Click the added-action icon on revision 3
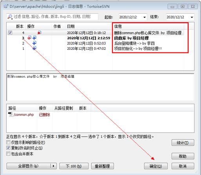Viewport: 201px width, 175px height. click(34, 38)
